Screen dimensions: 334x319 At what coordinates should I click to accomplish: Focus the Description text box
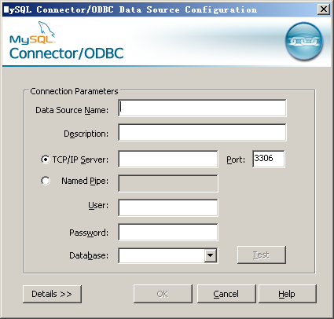tap(202, 133)
